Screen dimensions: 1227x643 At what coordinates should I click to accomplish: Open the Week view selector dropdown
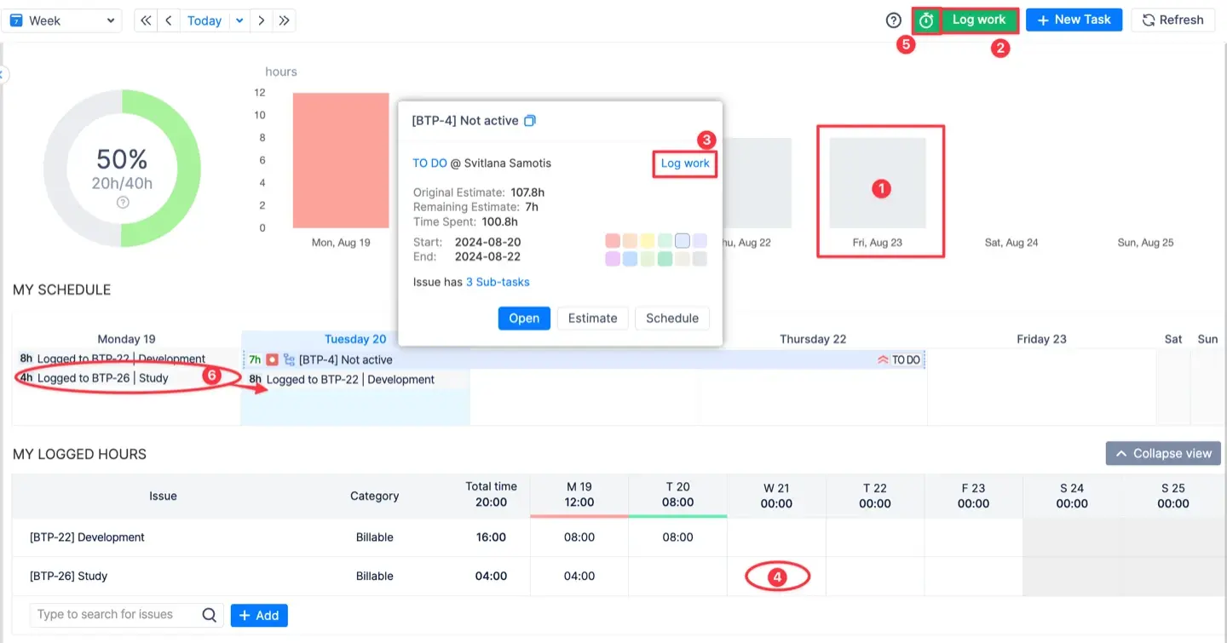pos(62,20)
